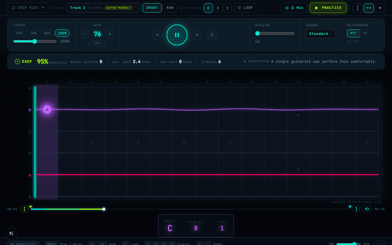Viewport: 392px width, 245px height.
Task: Click the TAP tempo button
Action: pos(97,43)
